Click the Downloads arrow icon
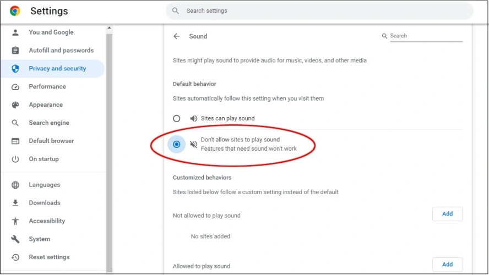The width and height of the screenshot is (489, 275). (x=15, y=203)
